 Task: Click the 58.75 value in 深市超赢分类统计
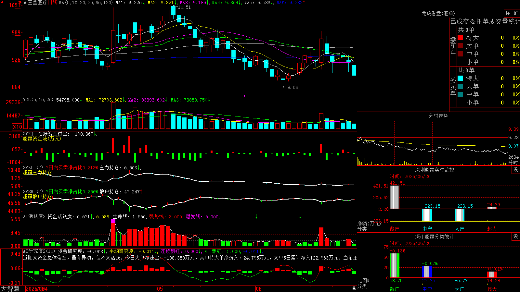coord(396,281)
